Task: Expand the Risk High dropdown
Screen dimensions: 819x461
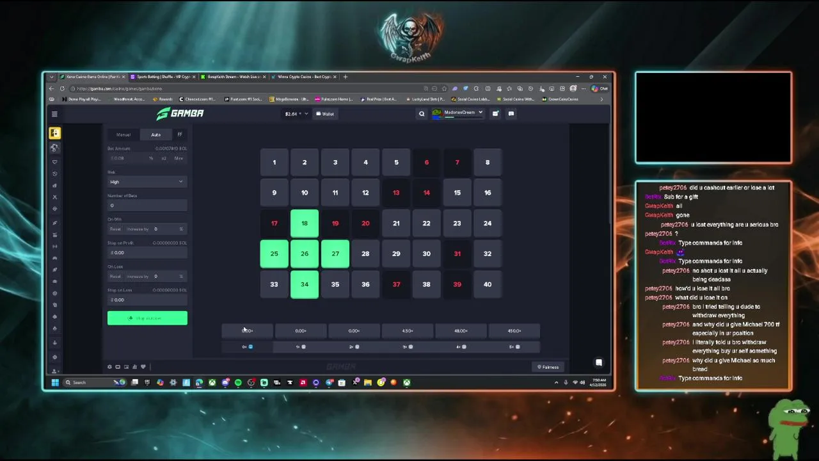Action: tap(147, 182)
